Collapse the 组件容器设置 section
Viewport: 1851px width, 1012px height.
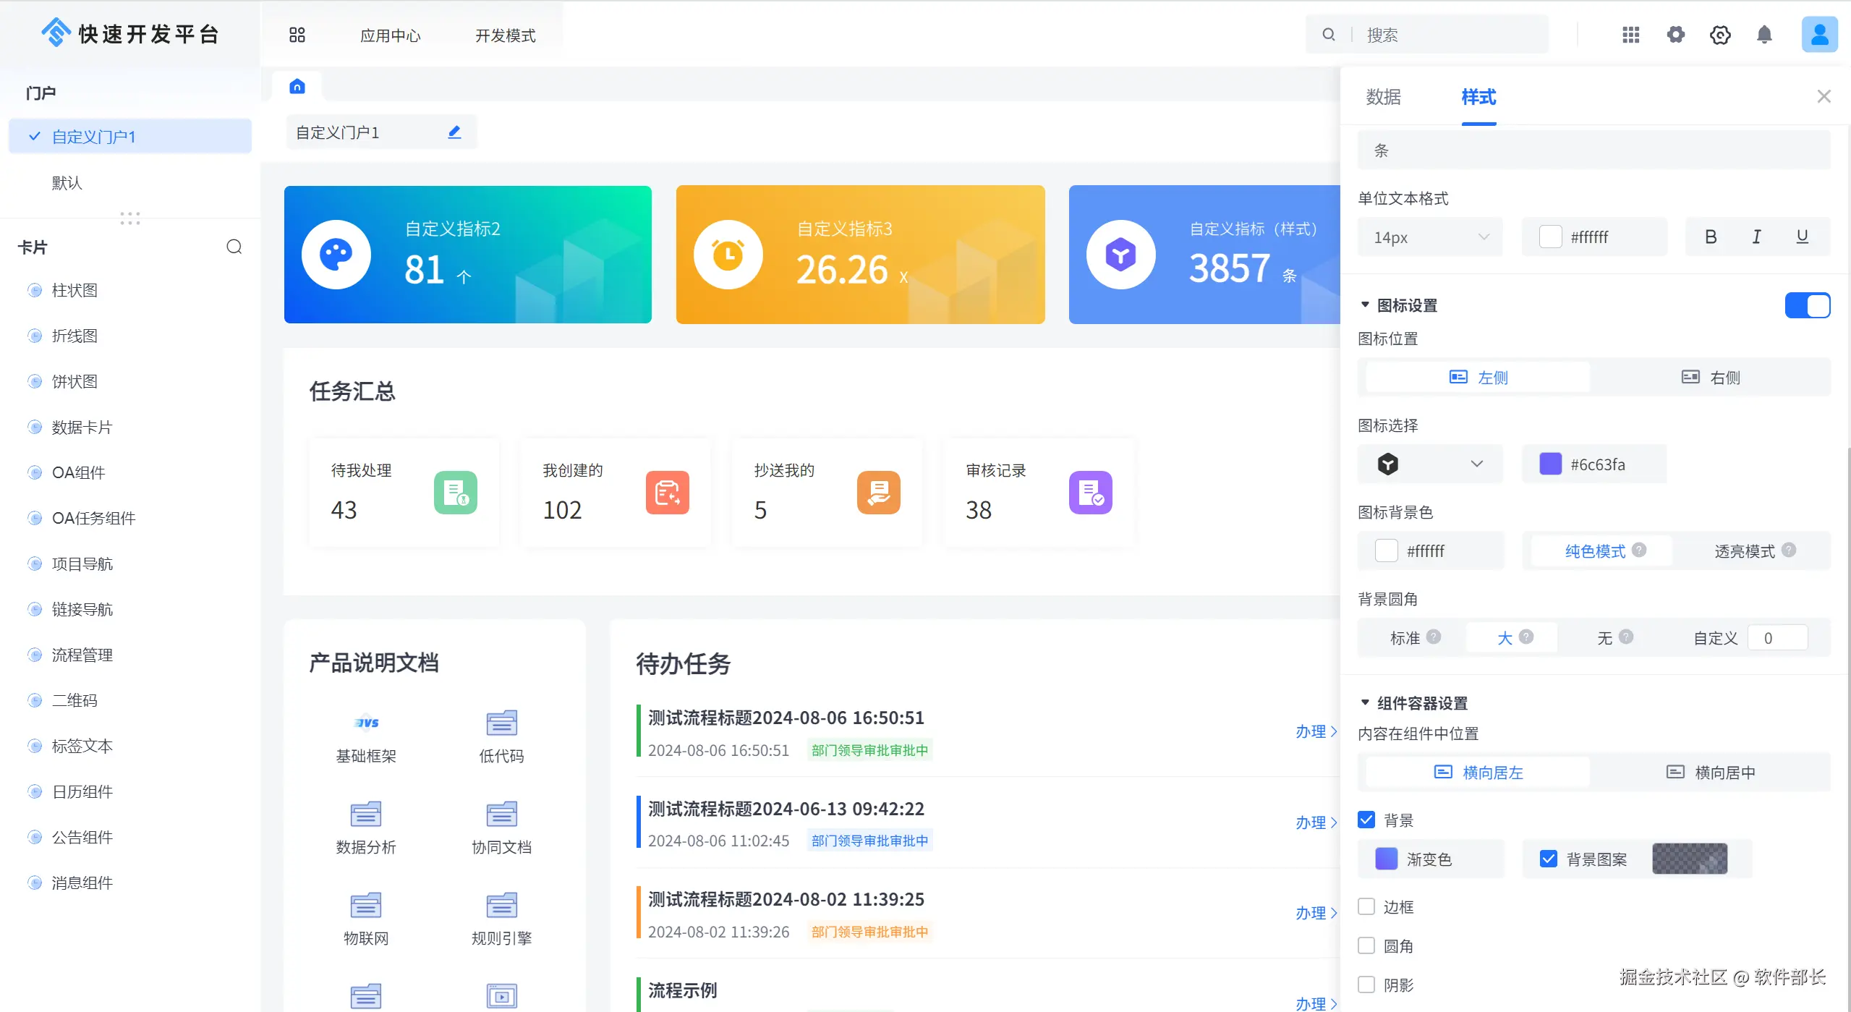tap(1365, 702)
